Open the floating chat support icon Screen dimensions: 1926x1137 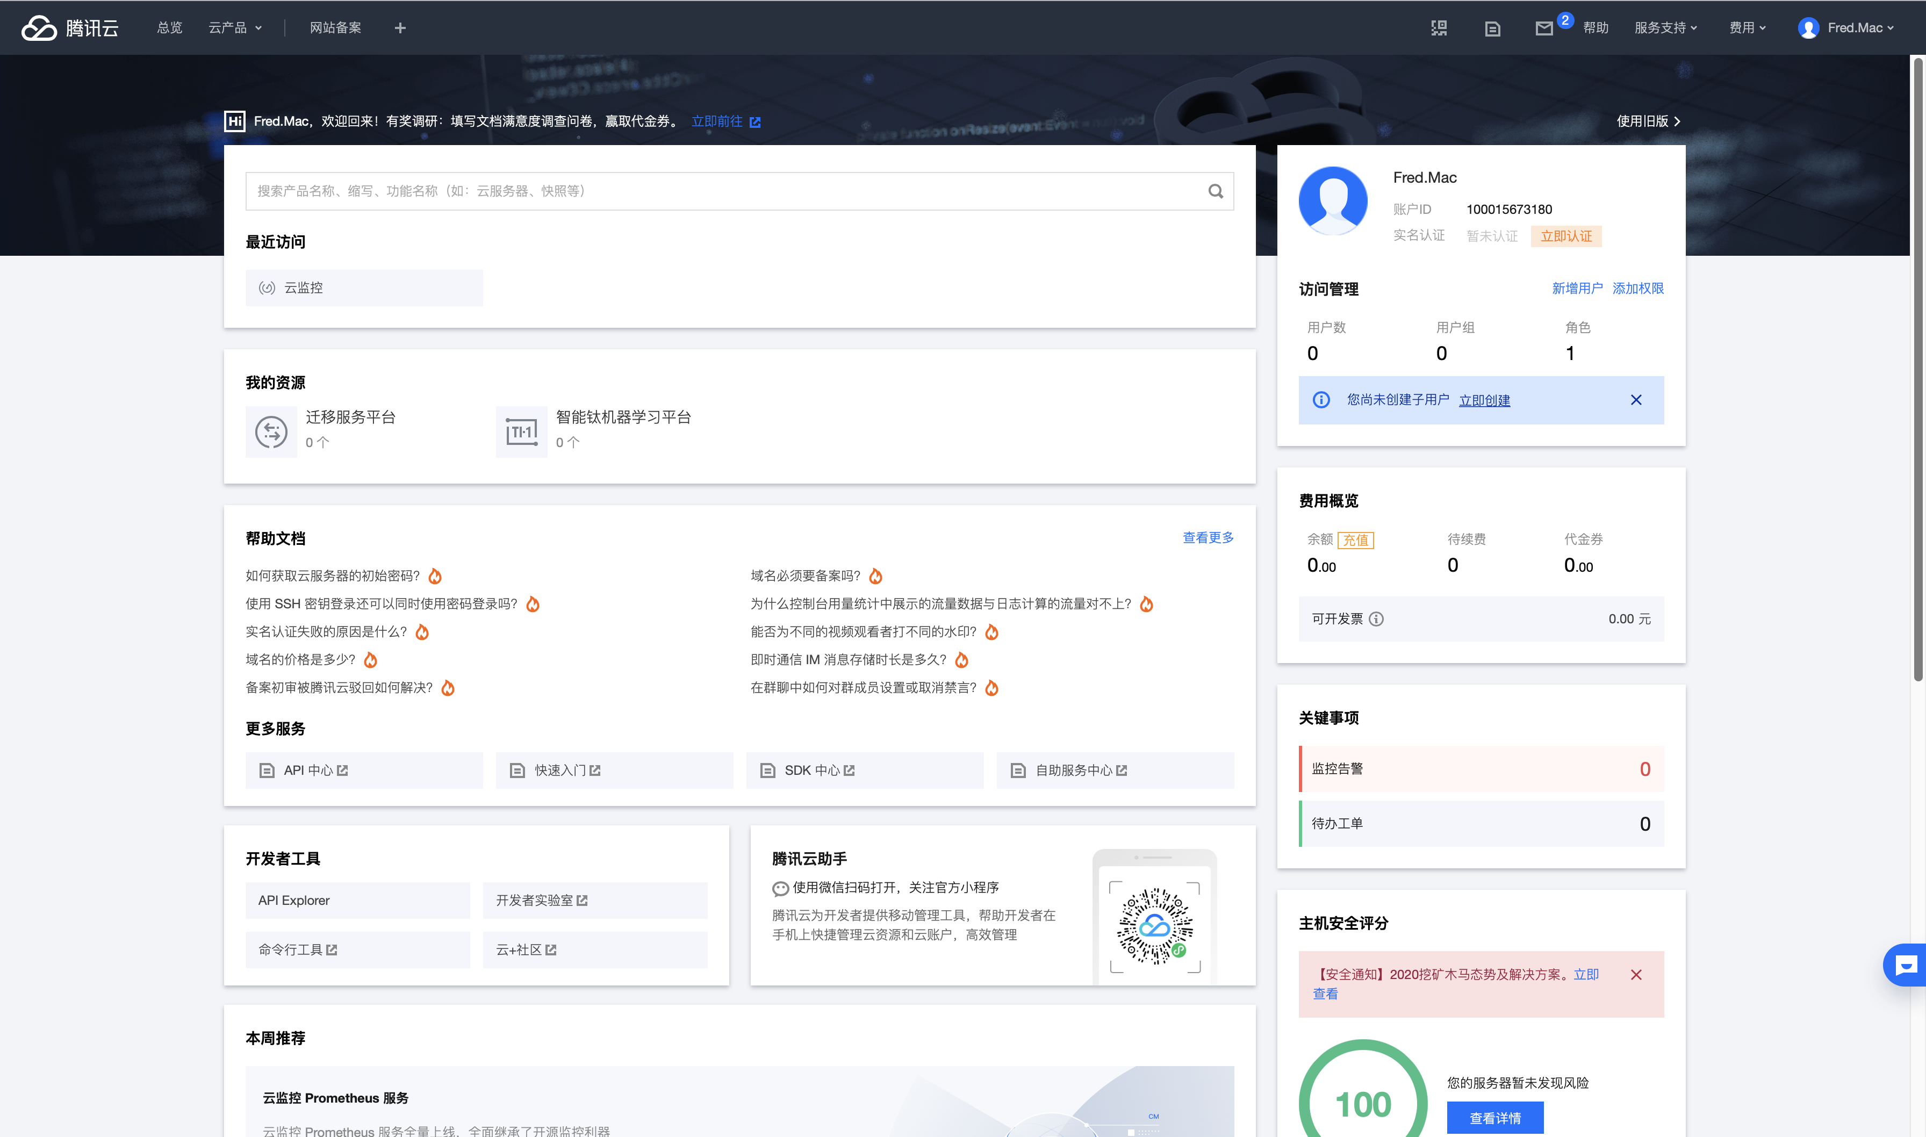[1906, 965]
